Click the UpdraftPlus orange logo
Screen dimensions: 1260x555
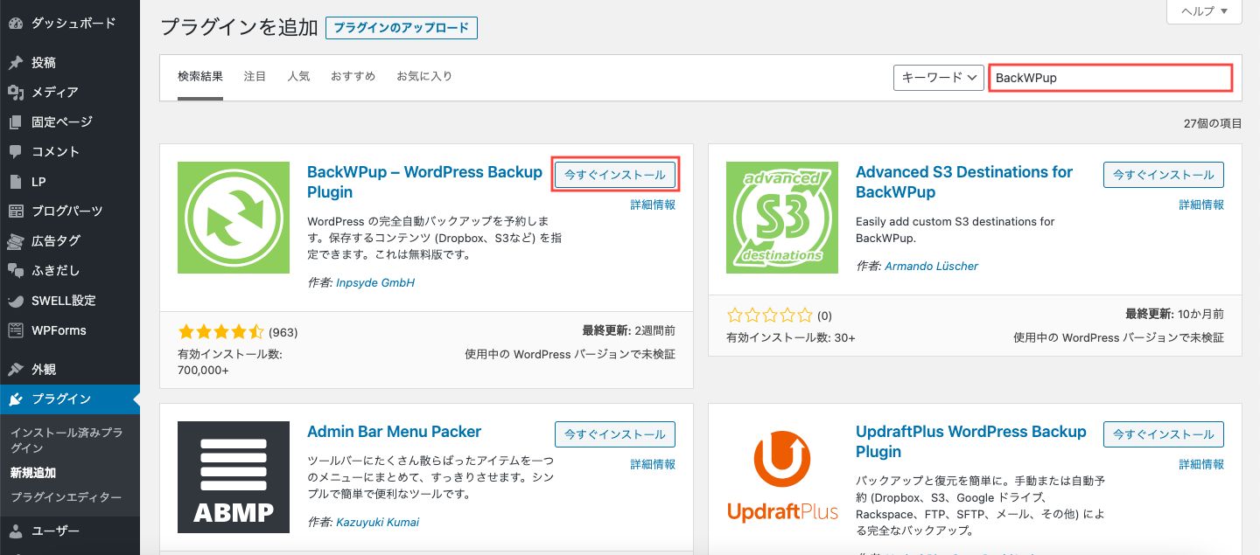(782, 477)
